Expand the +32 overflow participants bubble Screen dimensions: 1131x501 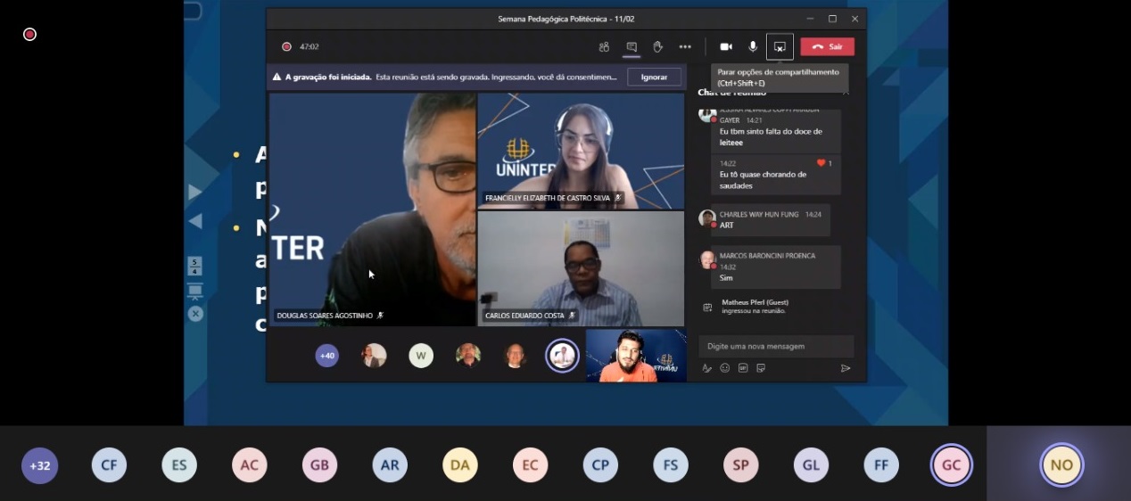(x=39, y=465)
